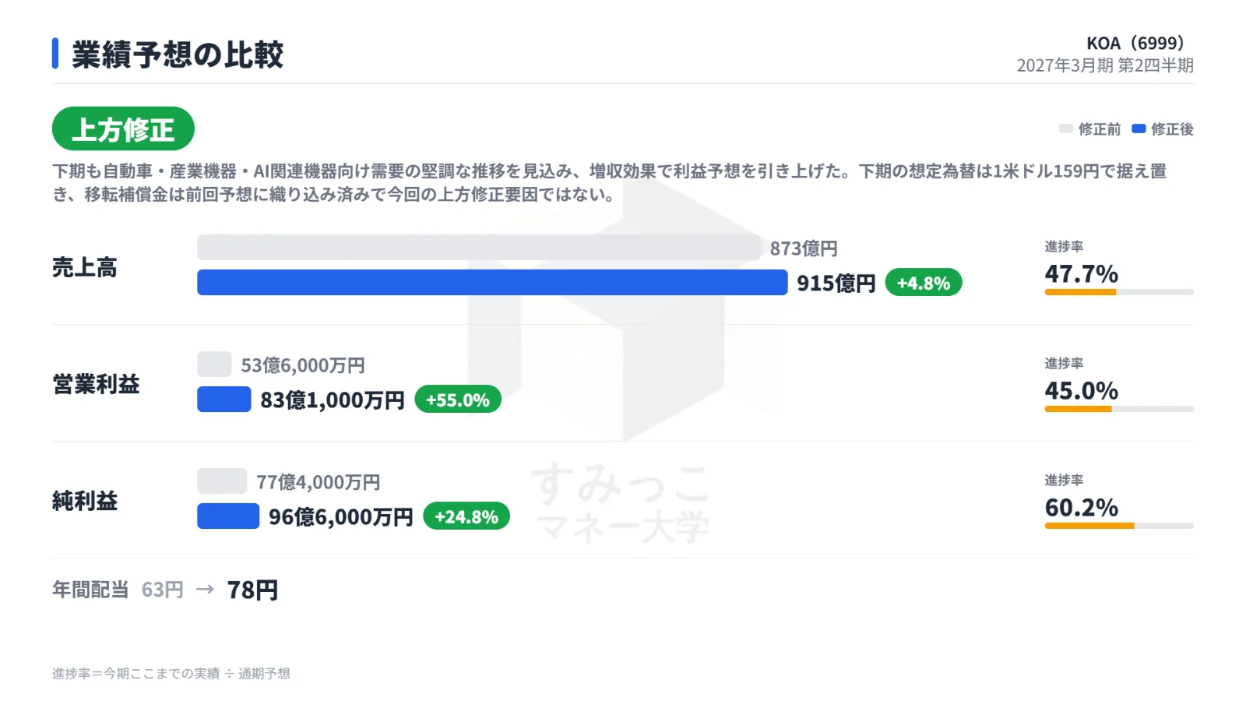Click the 売上高 row label
Screen dimensions: 1246x701
[85, 267]
